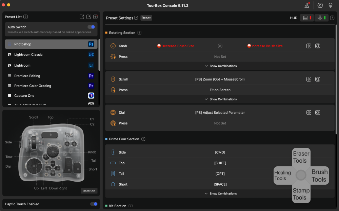Click the Knob icon in Rotating Section
This screenshot has height=211, width=339.
pyautogui.click(x=113, y=46)
